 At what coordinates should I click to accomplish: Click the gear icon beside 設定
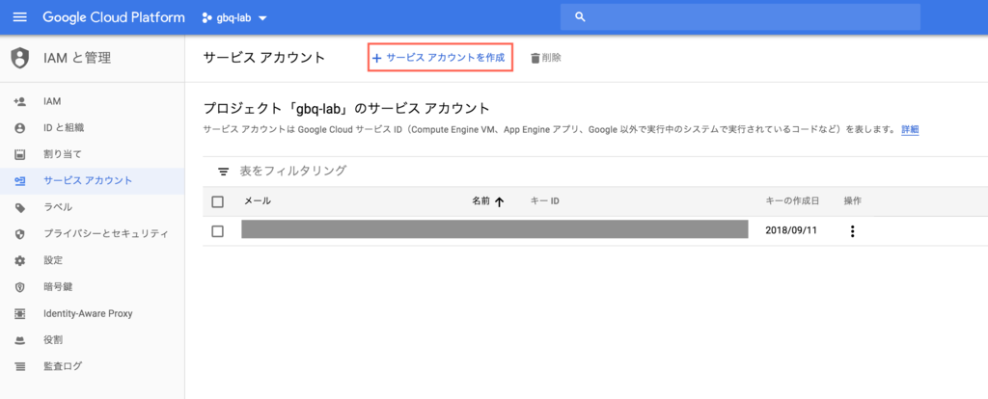click(x=19, y=260)
